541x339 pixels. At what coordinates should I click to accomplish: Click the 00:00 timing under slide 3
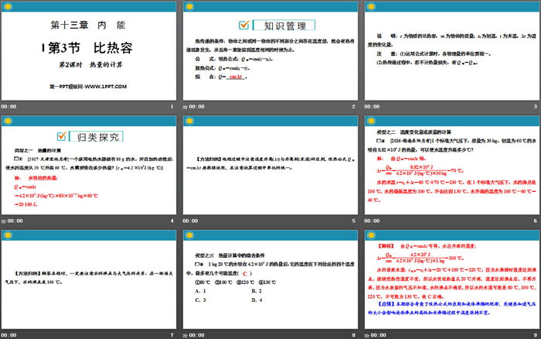pyautogui.click(x=372, y=107)
